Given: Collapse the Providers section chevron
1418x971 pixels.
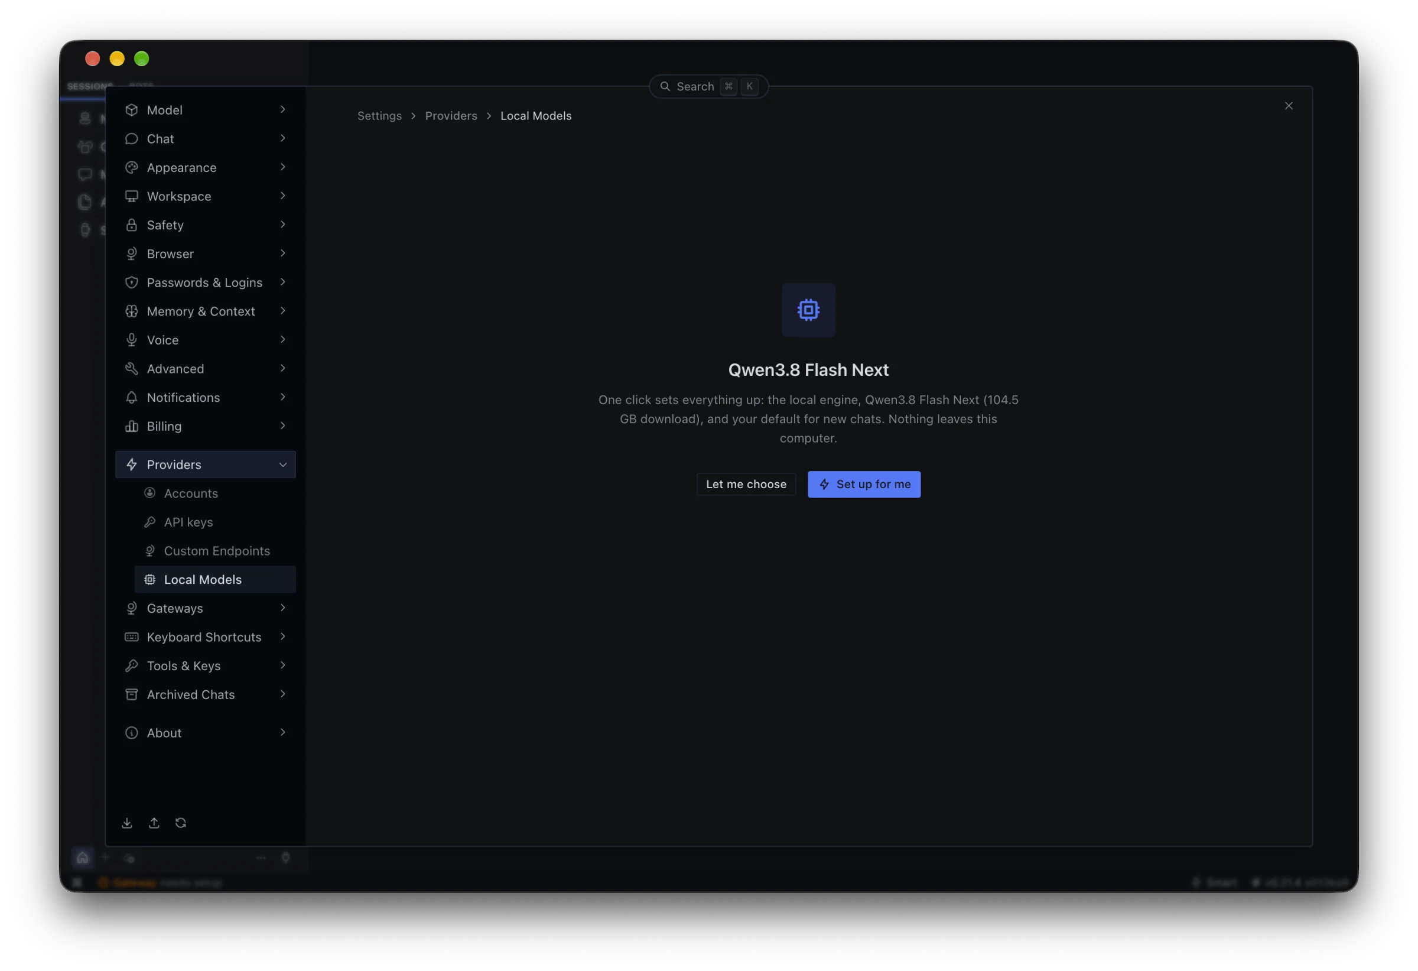Looking at the screenshot, I should click(x=283, y=465).
